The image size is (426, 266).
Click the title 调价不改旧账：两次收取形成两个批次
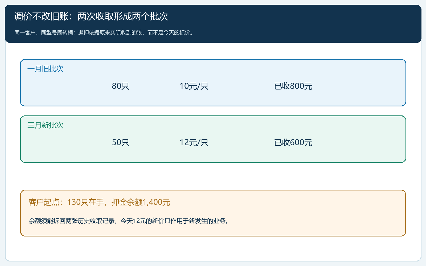click(x=91, y=16)
